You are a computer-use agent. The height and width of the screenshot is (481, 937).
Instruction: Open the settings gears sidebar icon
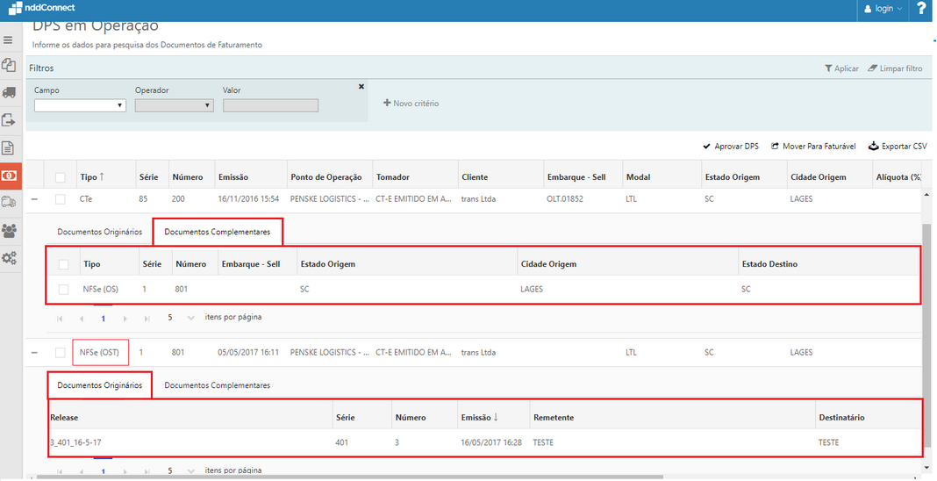click(9, 258)
